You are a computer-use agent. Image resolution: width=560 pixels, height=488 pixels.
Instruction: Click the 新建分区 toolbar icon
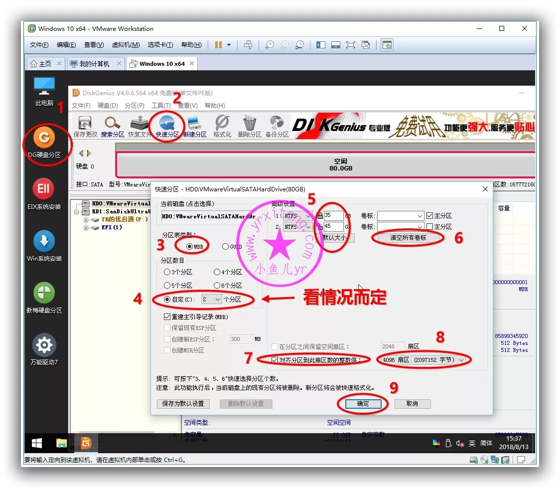pyautogui.click(x=195, y=127)
